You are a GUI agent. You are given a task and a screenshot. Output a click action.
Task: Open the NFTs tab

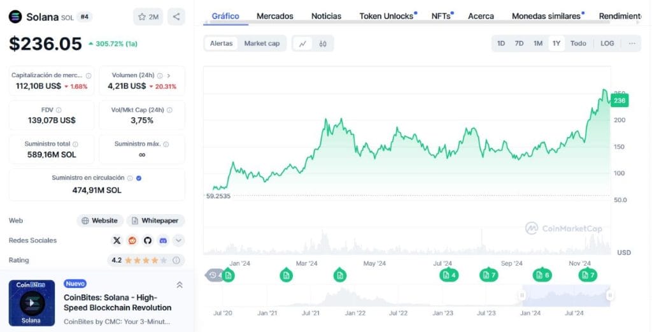(442, 16)
